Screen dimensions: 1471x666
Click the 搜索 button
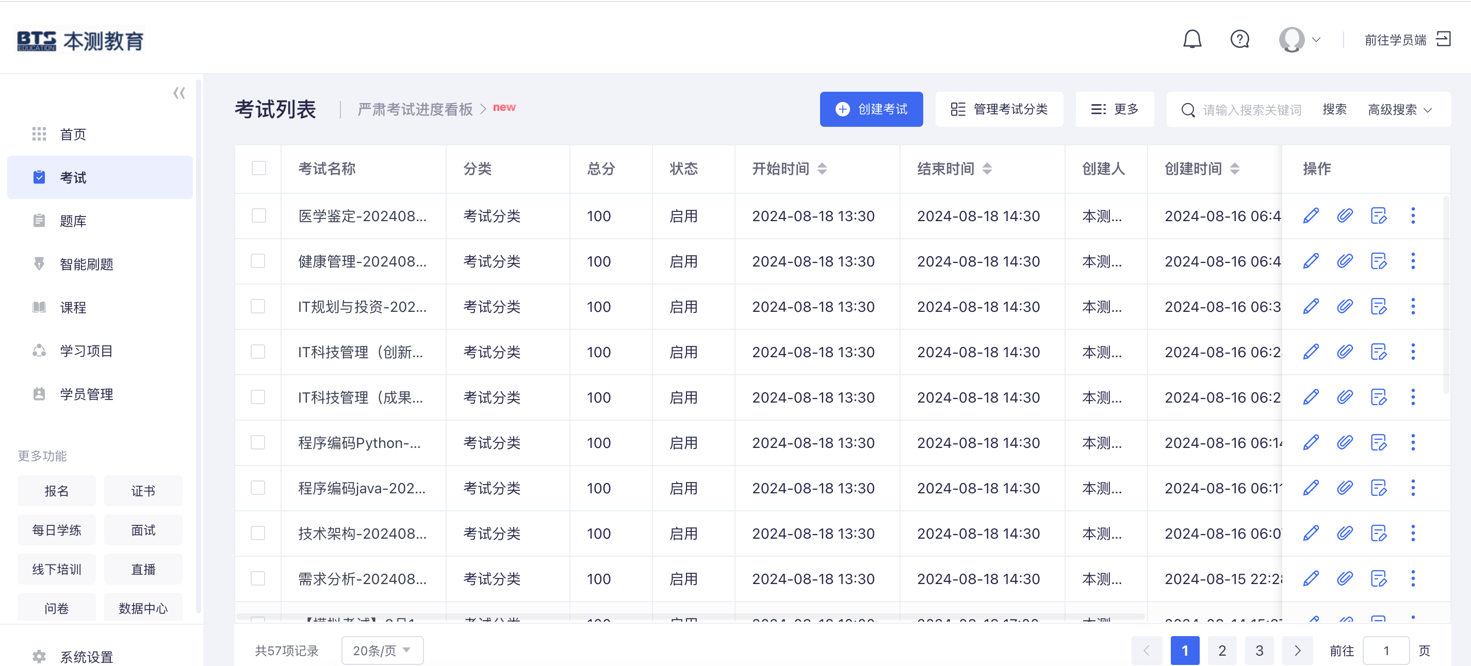(x=1334, y=109)
